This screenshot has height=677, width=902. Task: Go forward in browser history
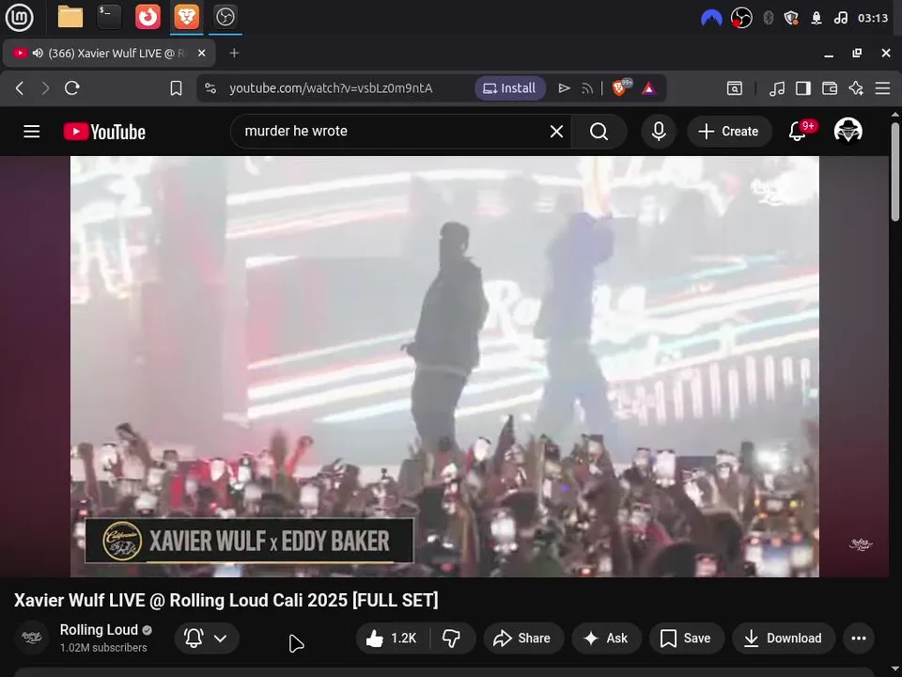coord(45,88)
